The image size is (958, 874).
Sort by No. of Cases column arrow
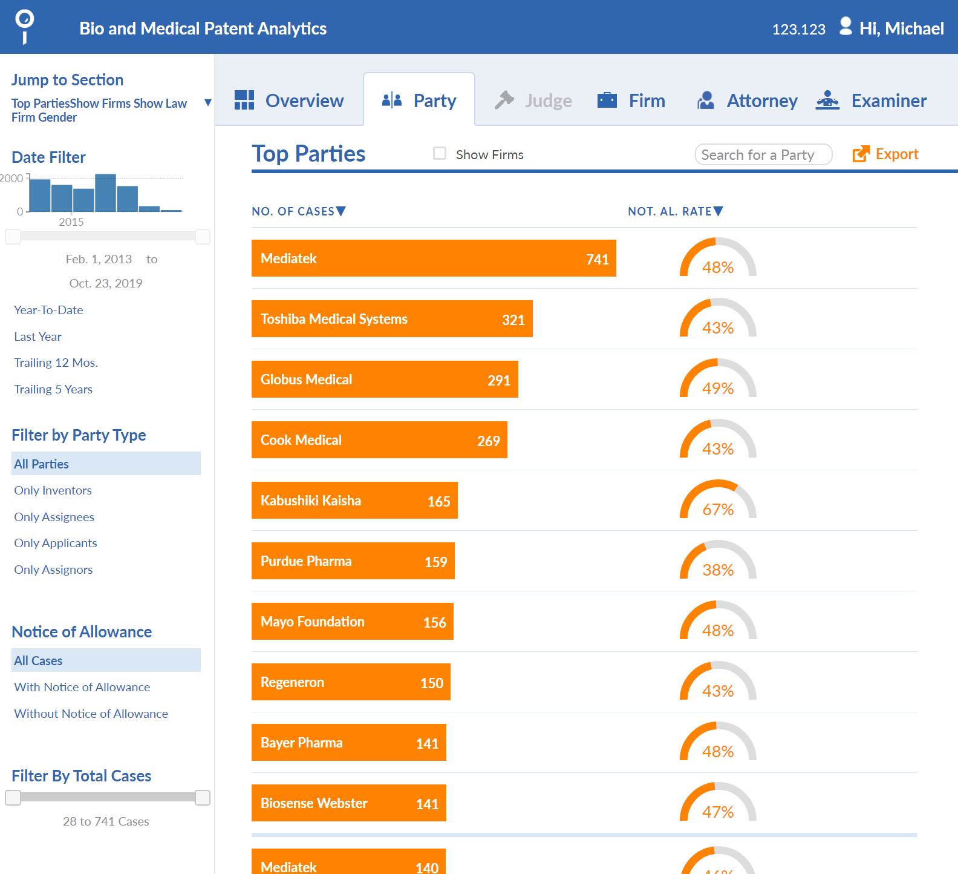(x=341, y=211)
